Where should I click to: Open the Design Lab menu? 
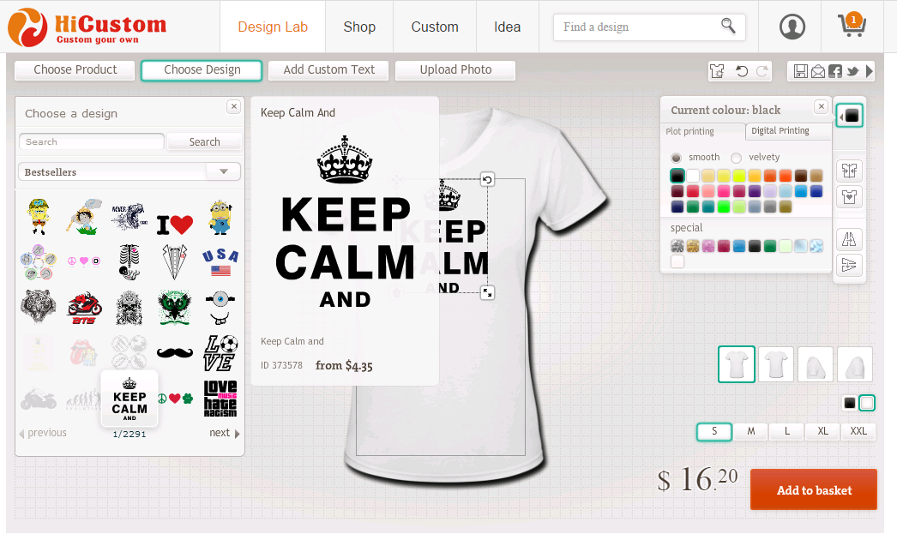pyautogui.click(x=273, y=27)
